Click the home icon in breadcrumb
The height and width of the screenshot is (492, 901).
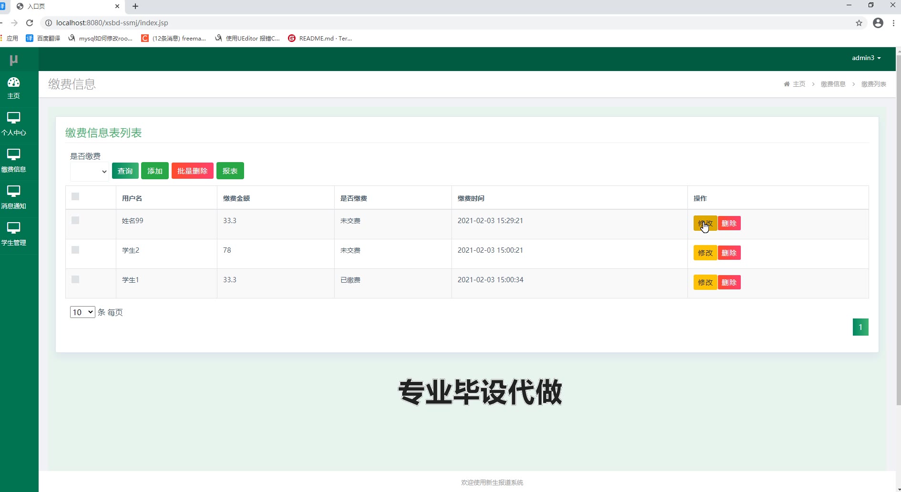click(787, 84)
